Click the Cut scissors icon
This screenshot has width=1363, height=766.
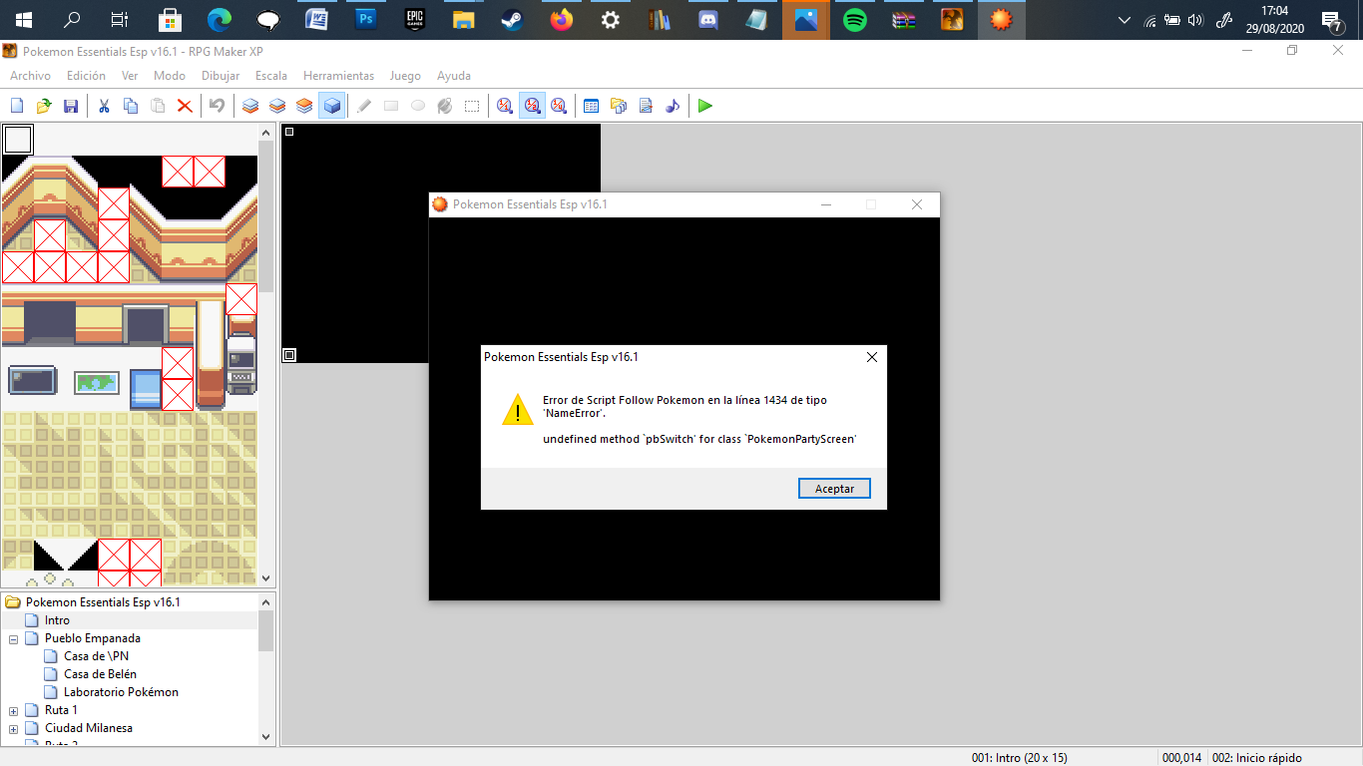coord(103,106)
